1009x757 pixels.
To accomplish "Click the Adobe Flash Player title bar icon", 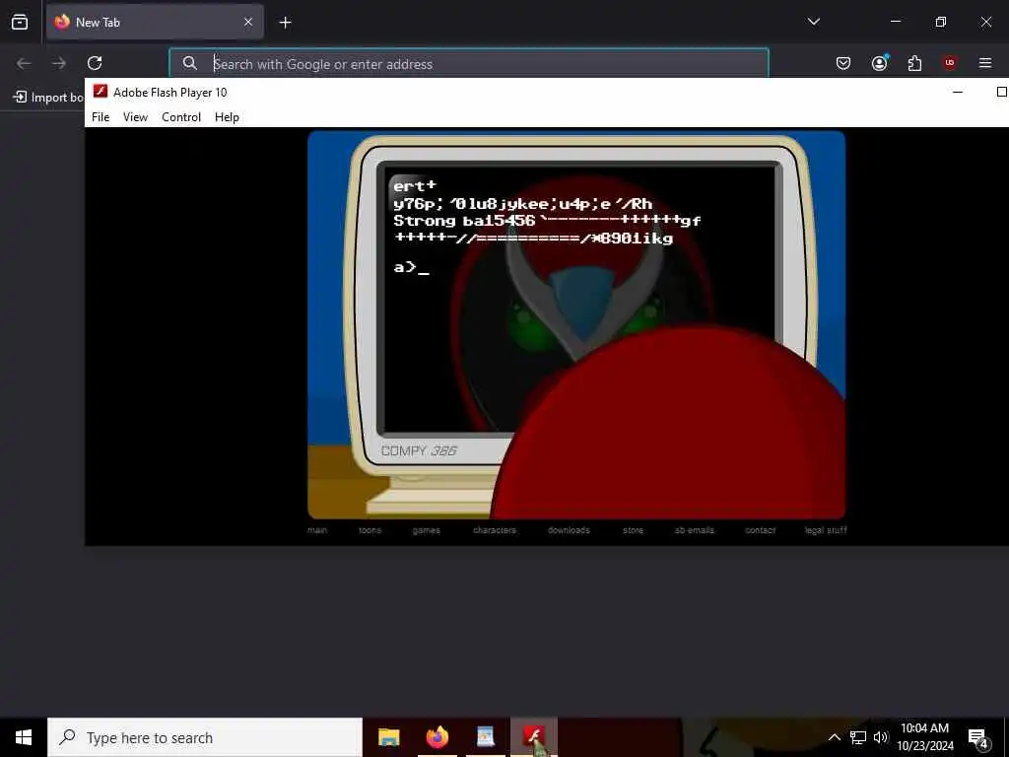I will [101, 92].
